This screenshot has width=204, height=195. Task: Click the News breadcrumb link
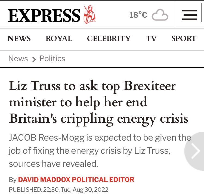[x=18, y=58]
